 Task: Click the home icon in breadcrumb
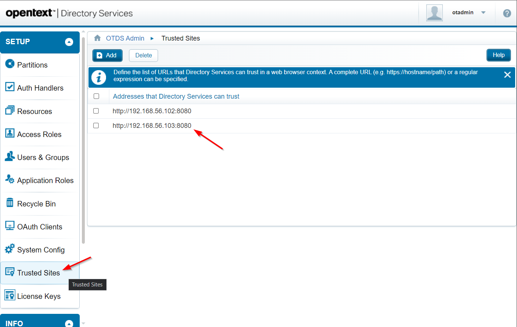(x=97, y=38)
